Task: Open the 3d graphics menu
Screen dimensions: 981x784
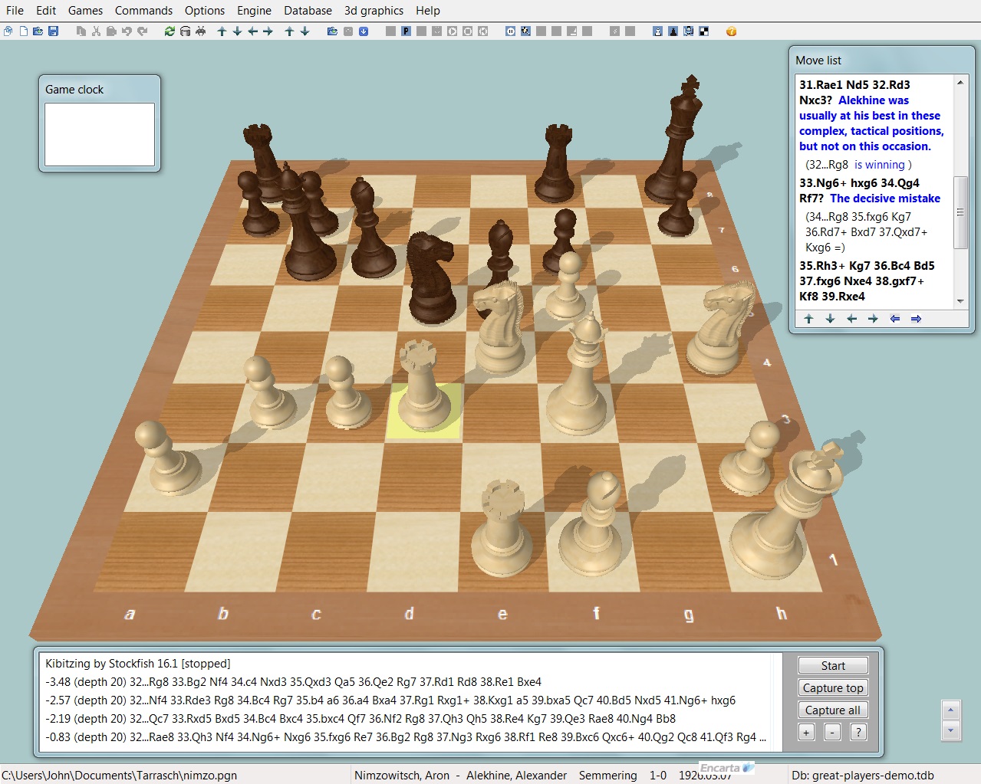Action: click(x=374, y=11)
